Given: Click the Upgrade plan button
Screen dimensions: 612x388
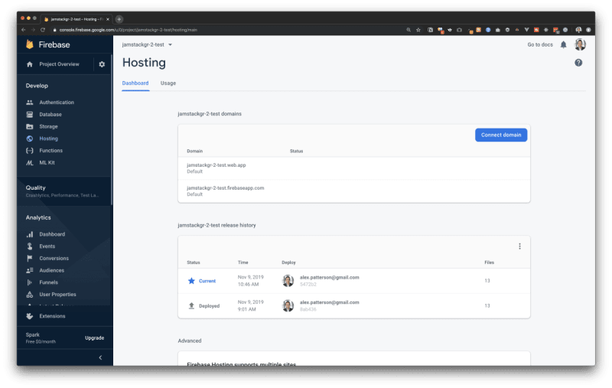Looking at the screenshot, I should tap(94, 338).
